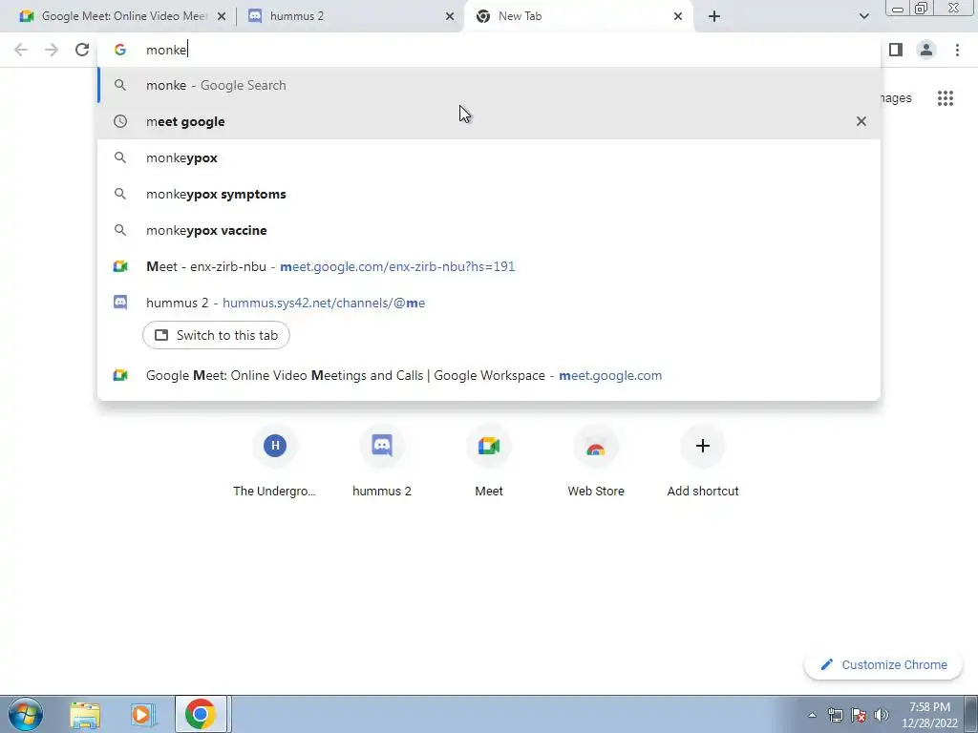Open the Meet enx-zirb-nbu suggestion

pyautogui.click(x=489, y=266)
